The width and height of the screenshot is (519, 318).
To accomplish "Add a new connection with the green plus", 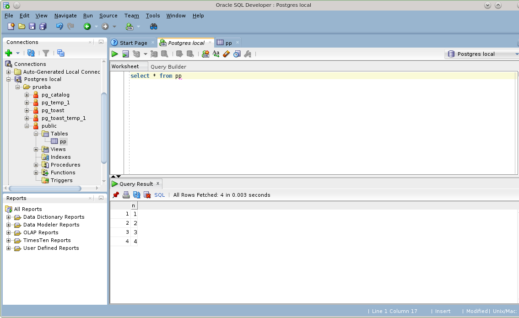I will coord(9,53).
